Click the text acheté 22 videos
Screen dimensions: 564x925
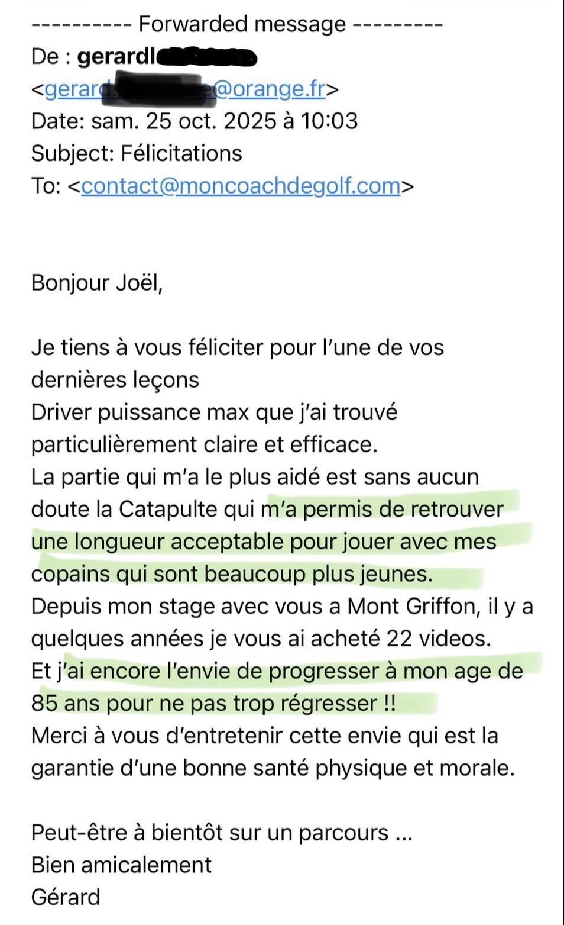pos(401,639)
